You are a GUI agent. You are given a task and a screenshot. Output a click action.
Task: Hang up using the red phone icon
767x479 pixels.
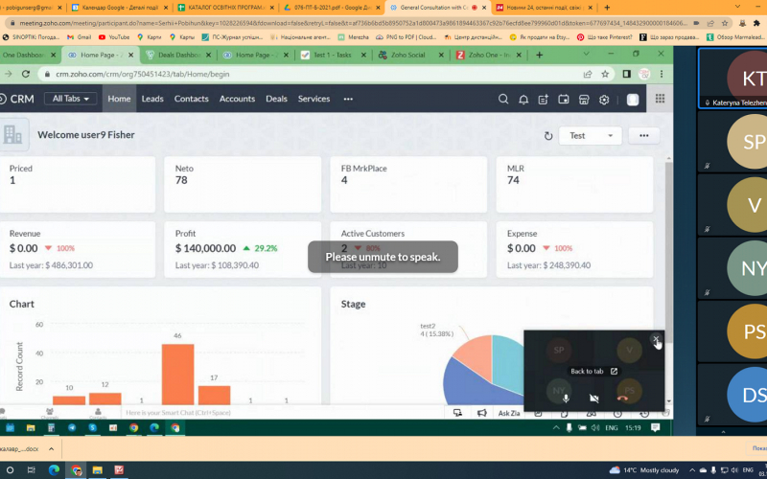pyautogui.click(x=622, y=399)
